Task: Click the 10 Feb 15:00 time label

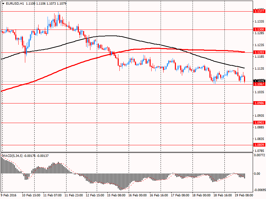Action: pos(31,195)
